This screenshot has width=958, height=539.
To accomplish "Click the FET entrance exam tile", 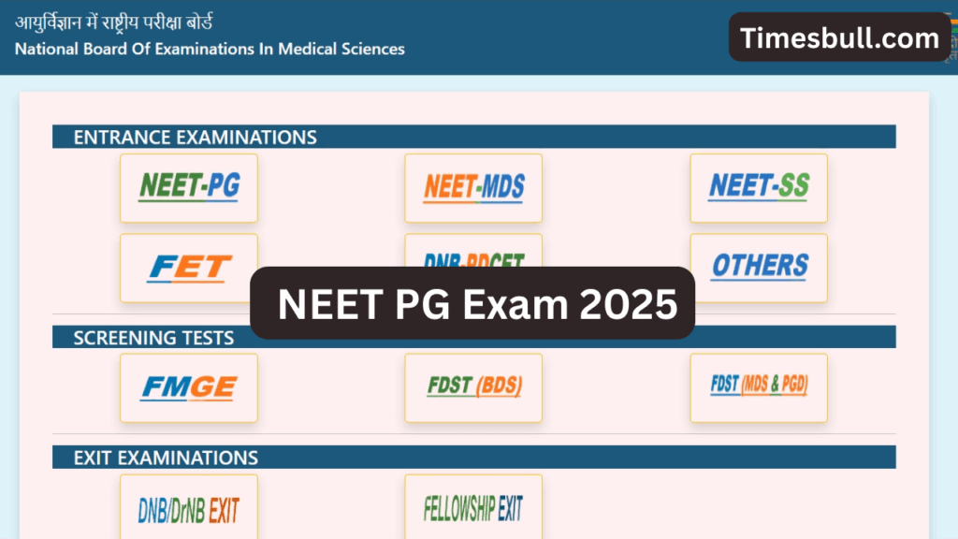I will coord(189,268).
